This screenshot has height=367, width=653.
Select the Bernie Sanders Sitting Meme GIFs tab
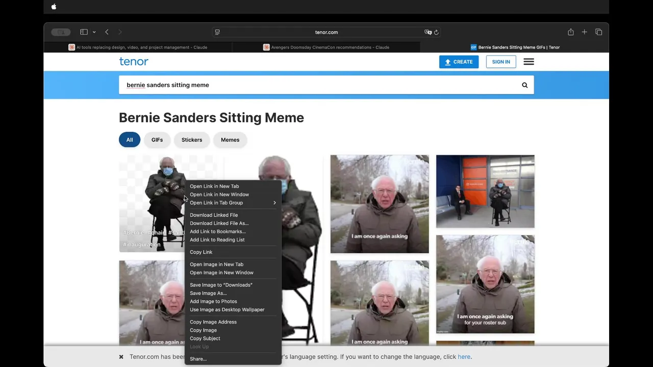pos(515,47)
